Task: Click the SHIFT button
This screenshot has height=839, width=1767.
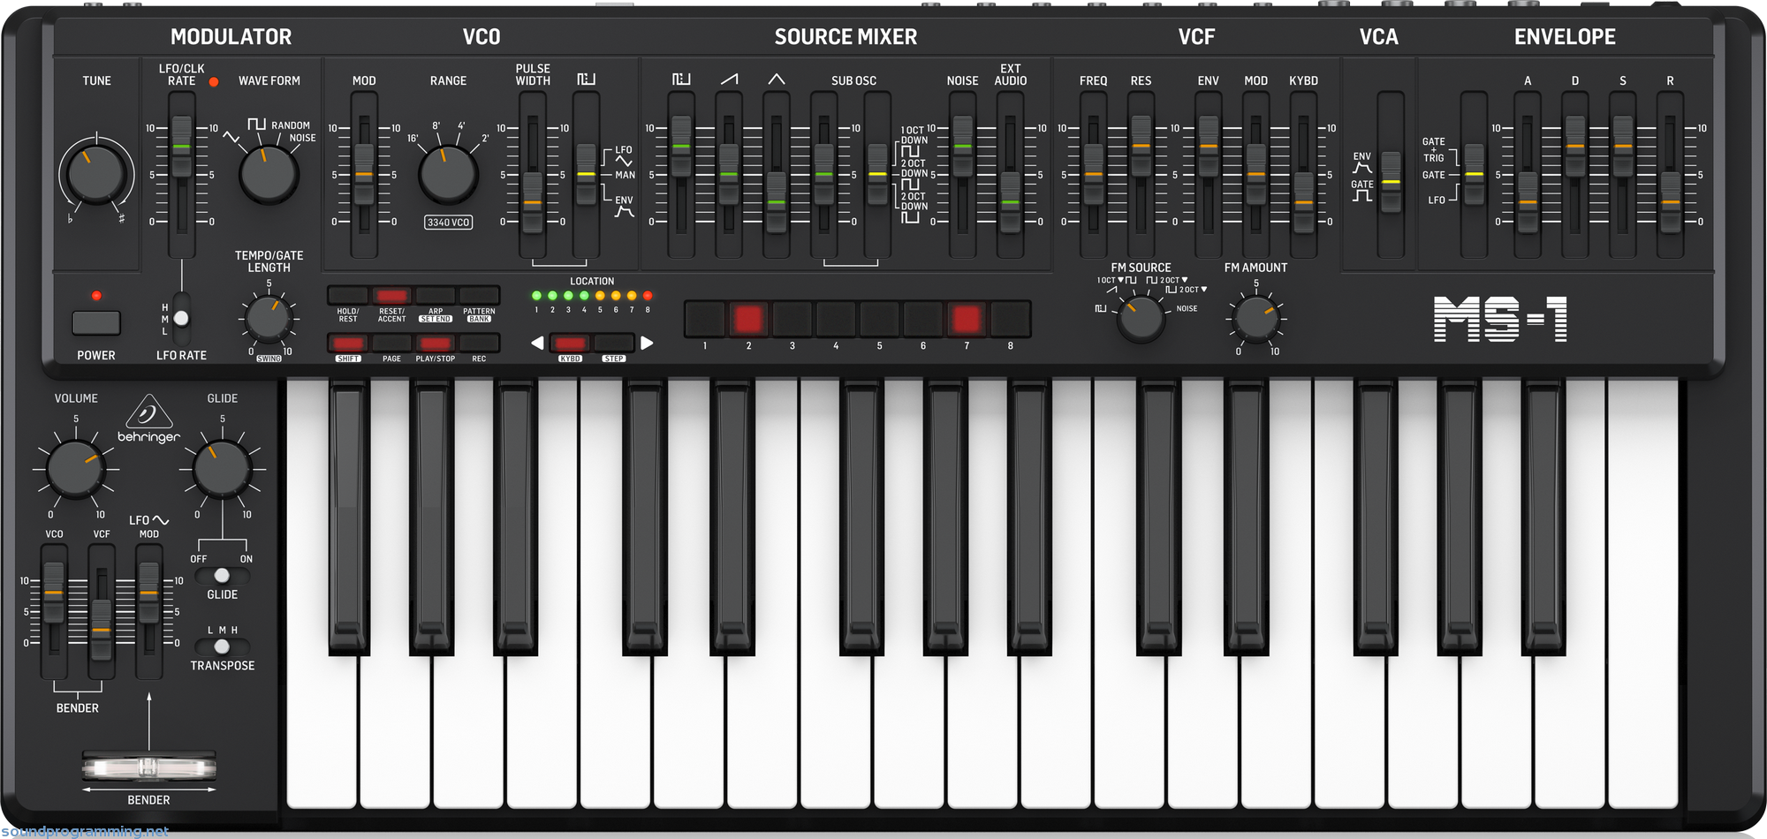Action: [348, 344]
